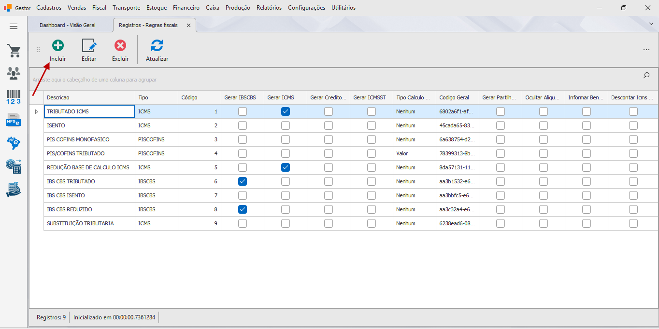Viewport: 659px width, 329px height.
Task: Uncheck Gerar IBSCBS for IBS CBS REDUZIDO
Action: 243,209
